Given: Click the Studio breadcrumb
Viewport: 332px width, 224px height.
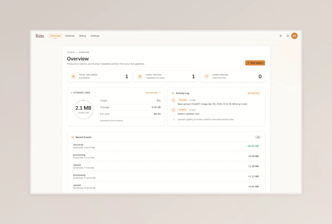Looking at the screenshot, I should 71,52.
